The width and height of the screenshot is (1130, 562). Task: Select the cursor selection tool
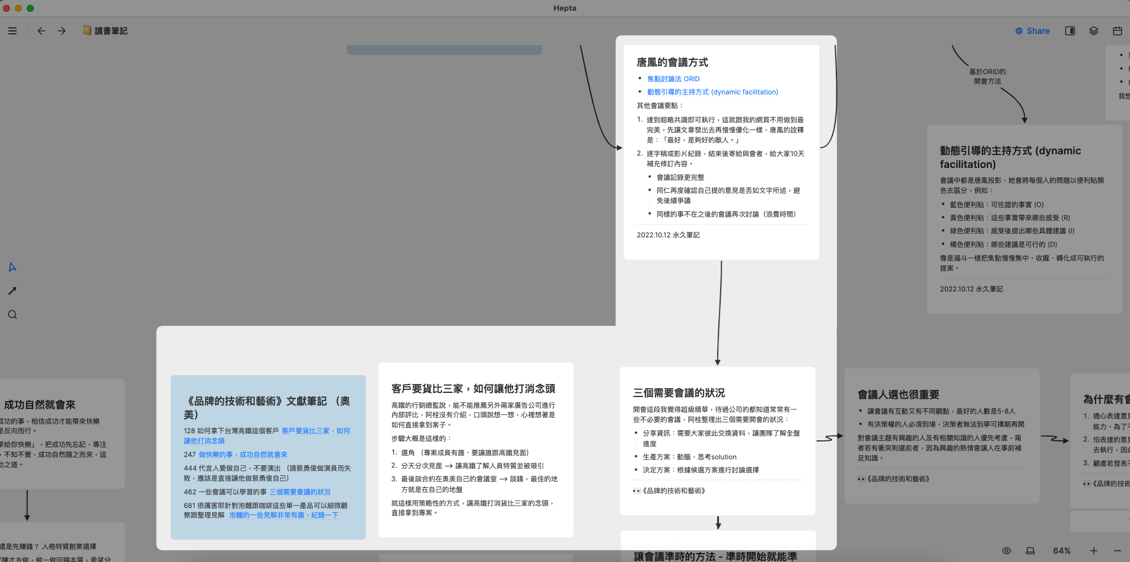[x=12, y=267]
